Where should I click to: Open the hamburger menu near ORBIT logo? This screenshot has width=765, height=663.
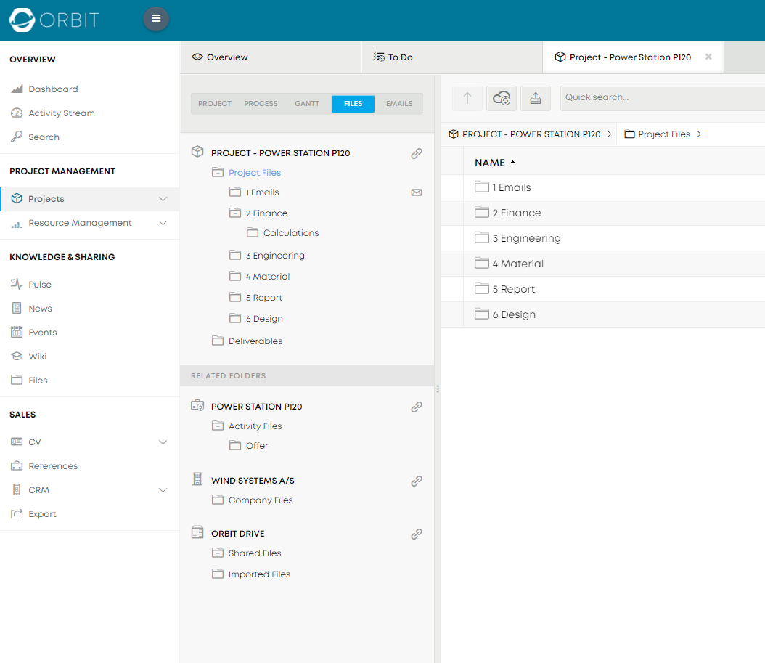(x=156, y=19)
